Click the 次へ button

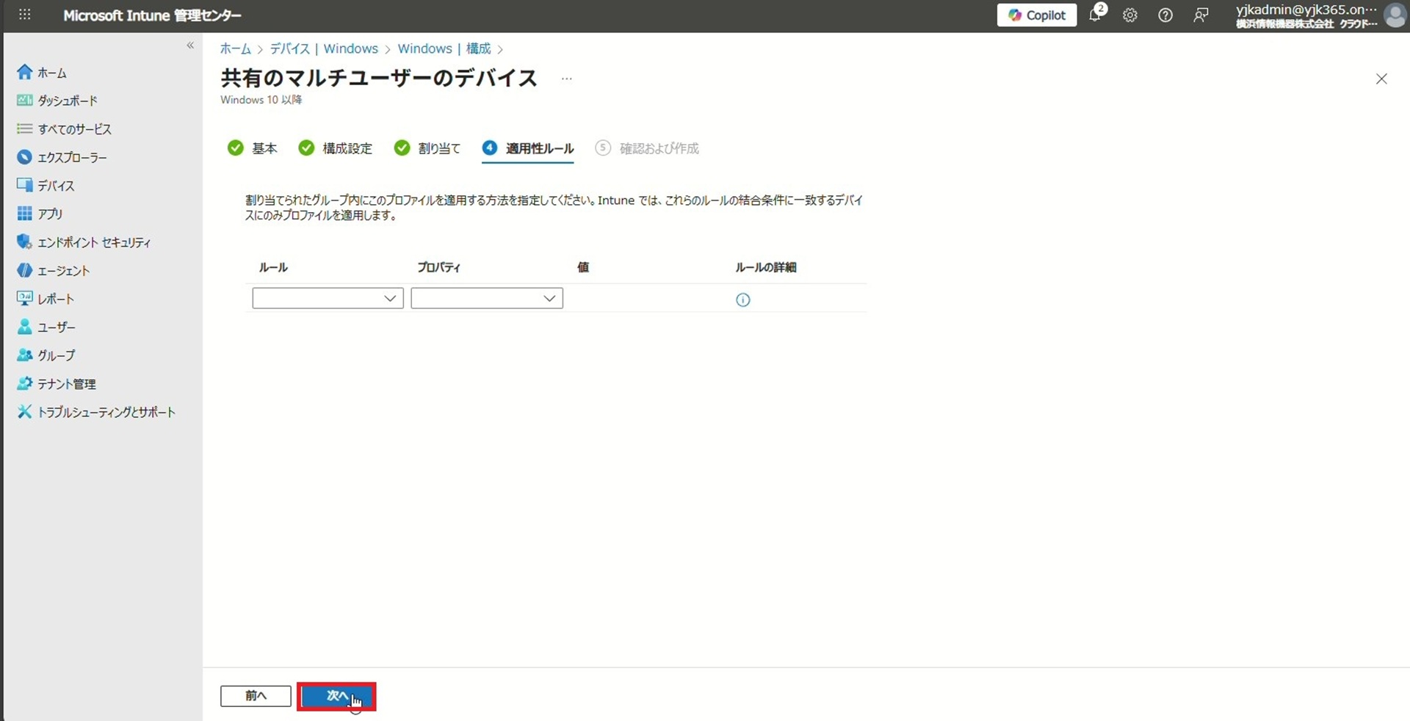coord(336,696)
